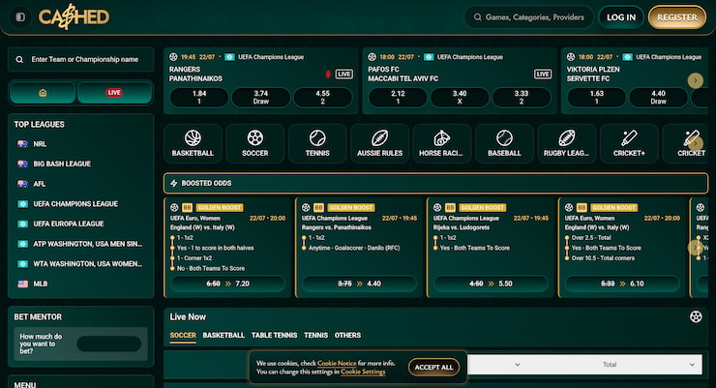Image resolution: width=716 pixels, height=388 pixels.
Task: Click BB badge on Rangers vs Panathinaikos boost card
Action: pos(318,207)
